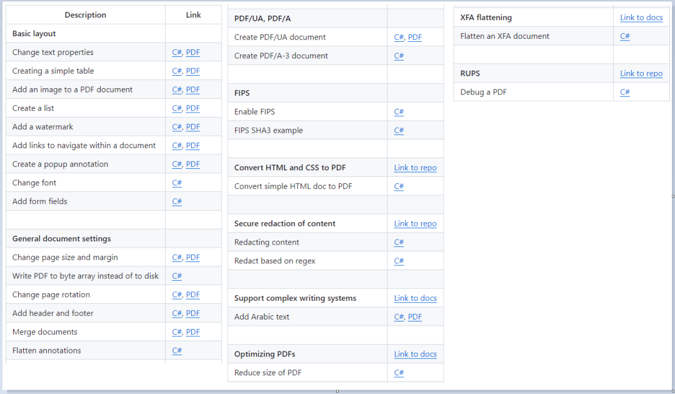Screen dimensions: 675x394
Task: Open PDF link for Change page rotation
Action: pyautogui.click(x=193, y=295)
